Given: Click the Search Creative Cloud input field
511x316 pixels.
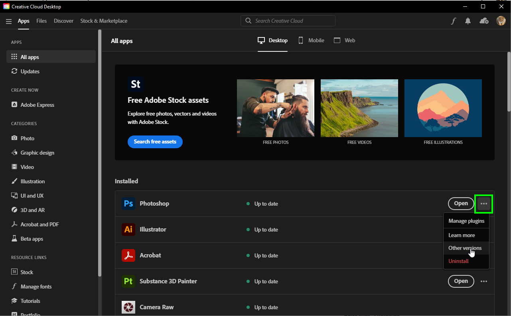Looking at the screenshot, I should [288, 21].
